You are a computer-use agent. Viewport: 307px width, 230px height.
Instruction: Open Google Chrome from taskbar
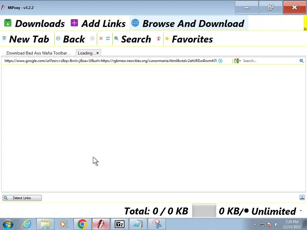82,224
